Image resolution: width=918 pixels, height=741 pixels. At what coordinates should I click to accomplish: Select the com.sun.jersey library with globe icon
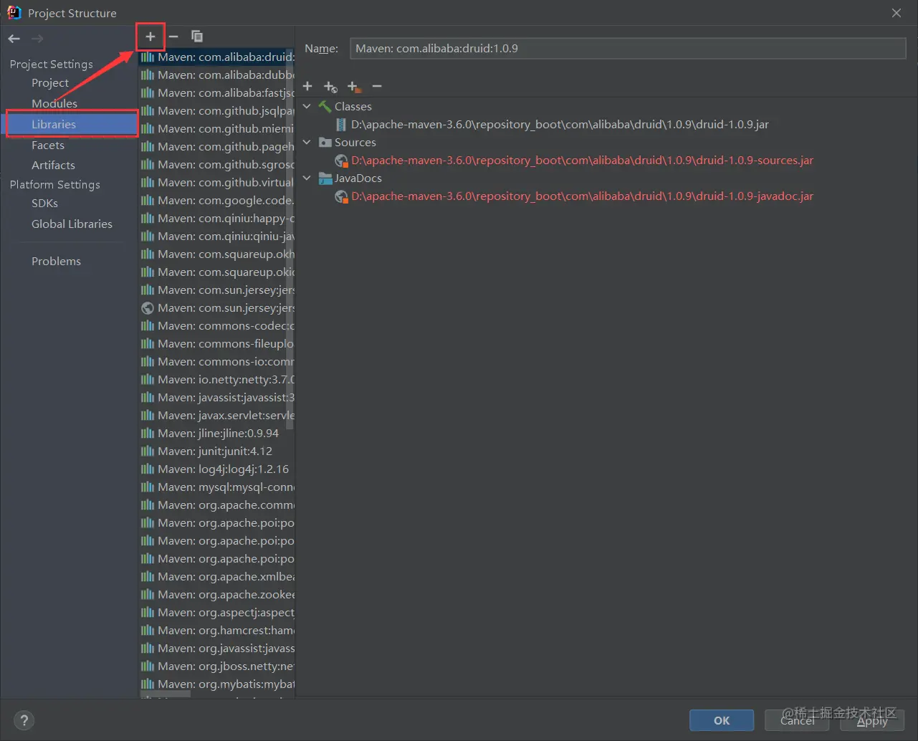(216, 307)
